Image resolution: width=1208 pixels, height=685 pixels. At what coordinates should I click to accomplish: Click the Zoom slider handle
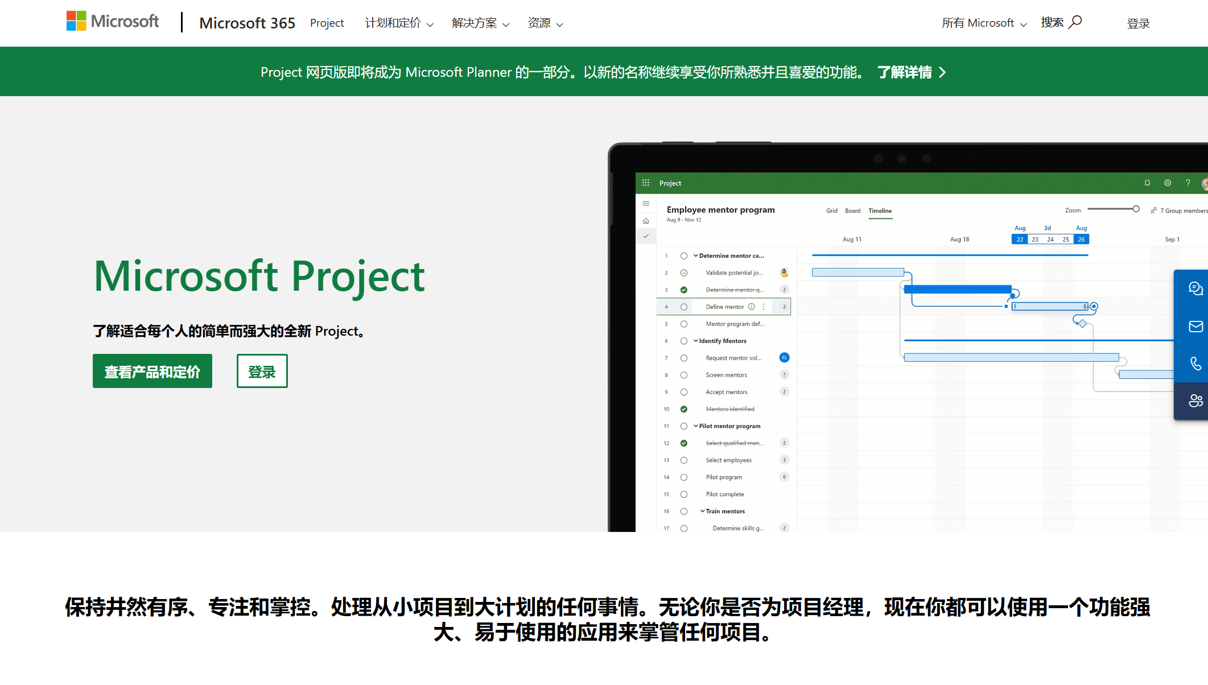coord(1136,209)
